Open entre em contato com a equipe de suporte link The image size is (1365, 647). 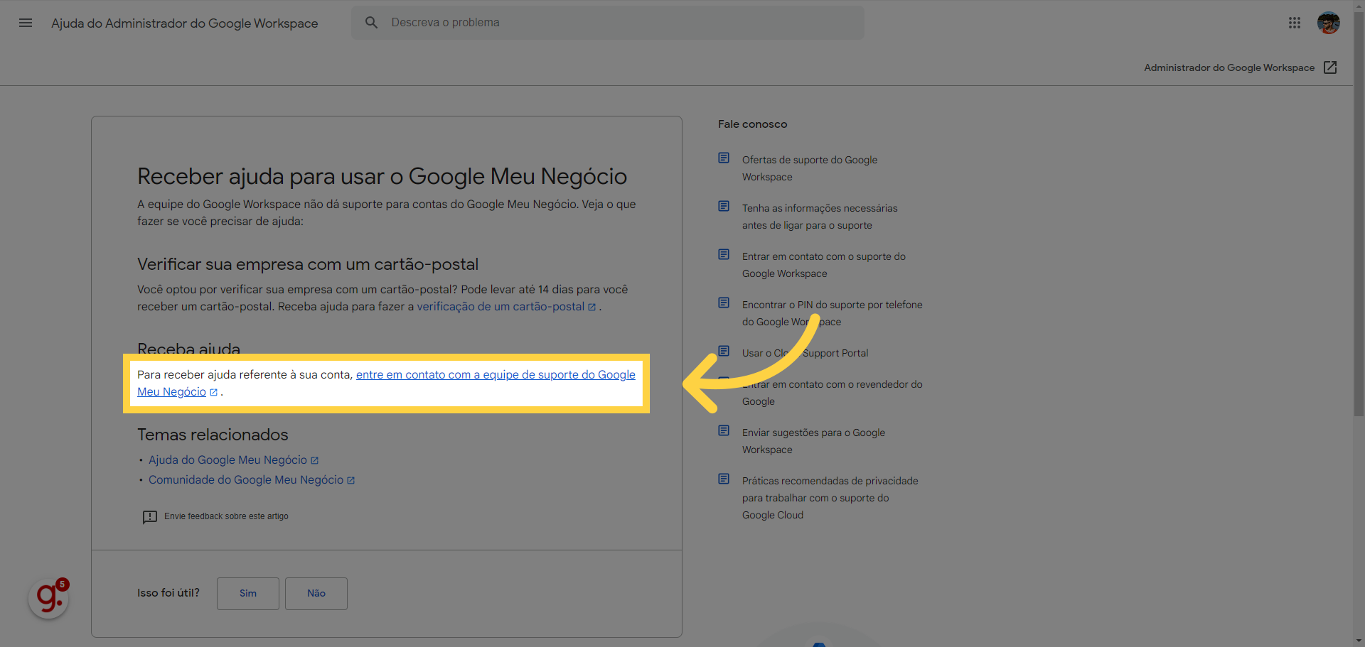[387, 384]
